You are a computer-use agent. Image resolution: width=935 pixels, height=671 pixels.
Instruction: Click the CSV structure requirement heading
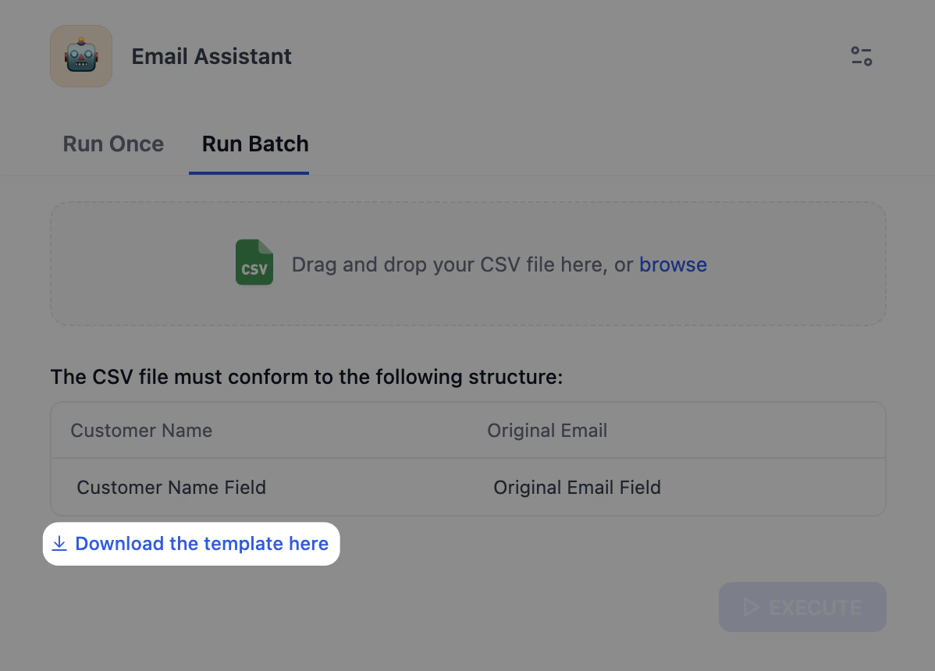coord(307,377)
